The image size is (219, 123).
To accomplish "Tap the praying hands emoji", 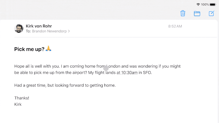I will tap(49, 49).
